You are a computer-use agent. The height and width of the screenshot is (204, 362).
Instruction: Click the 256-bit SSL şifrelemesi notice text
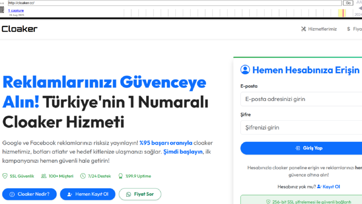point(312,202)
